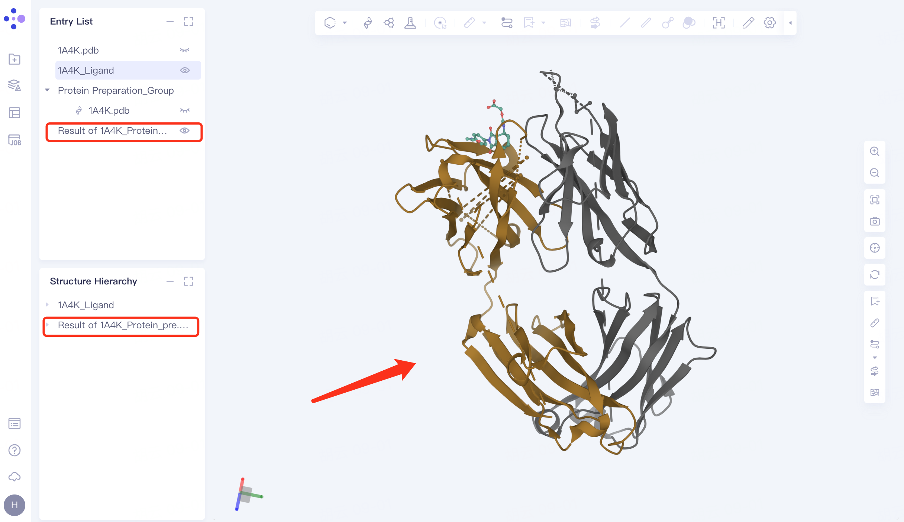Reset the view with the refresh icon

(875, 275)
